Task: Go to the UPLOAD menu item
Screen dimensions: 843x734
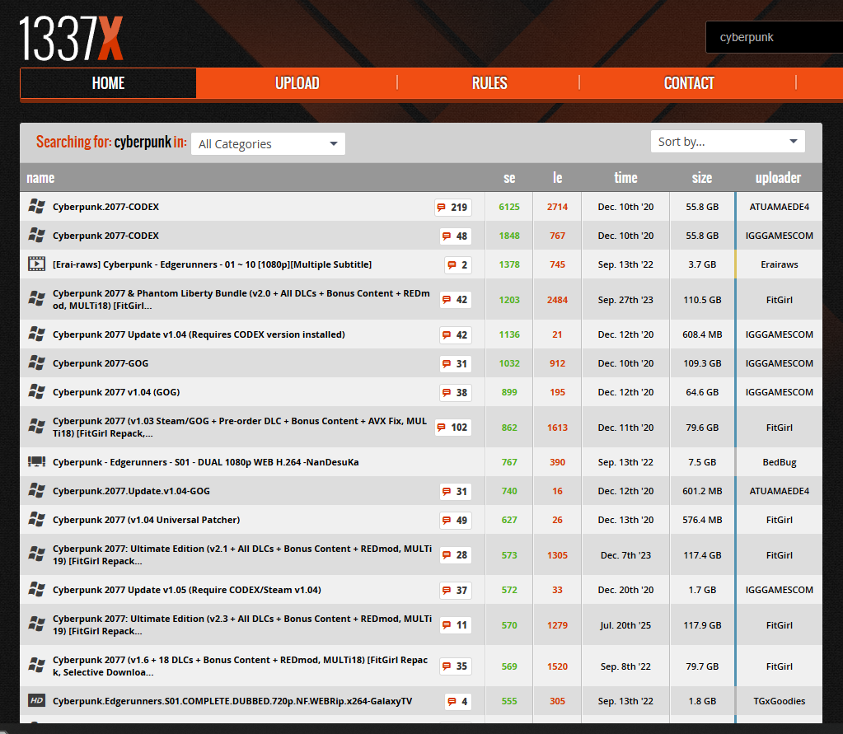Action: (x=297, y=83)
